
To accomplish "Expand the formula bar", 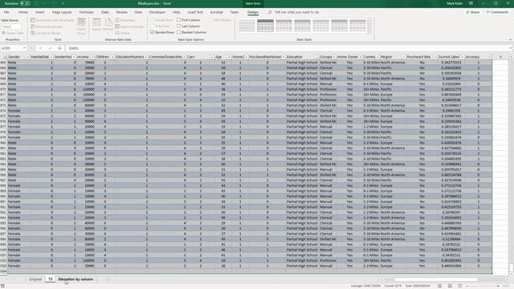I will pyautogui.click(x=511, y=48).
